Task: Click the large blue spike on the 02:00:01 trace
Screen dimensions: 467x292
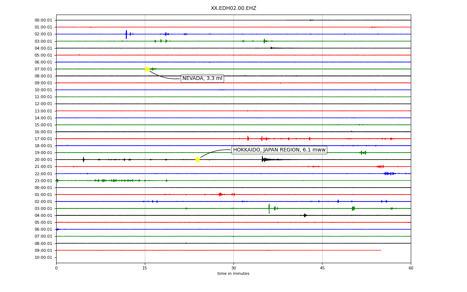Action: point(126,34)
